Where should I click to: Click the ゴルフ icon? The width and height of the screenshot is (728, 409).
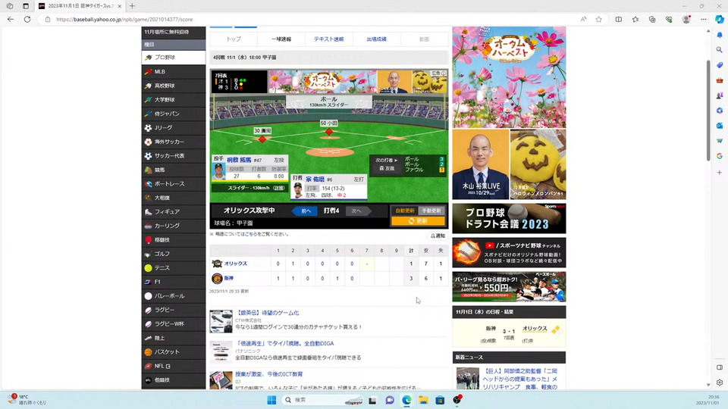[x=148, y=254]
